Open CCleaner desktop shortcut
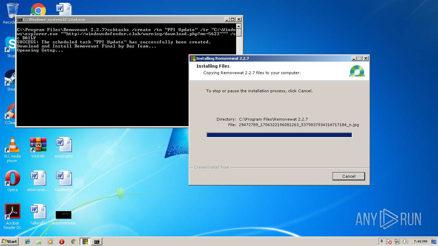 [10, 114]
